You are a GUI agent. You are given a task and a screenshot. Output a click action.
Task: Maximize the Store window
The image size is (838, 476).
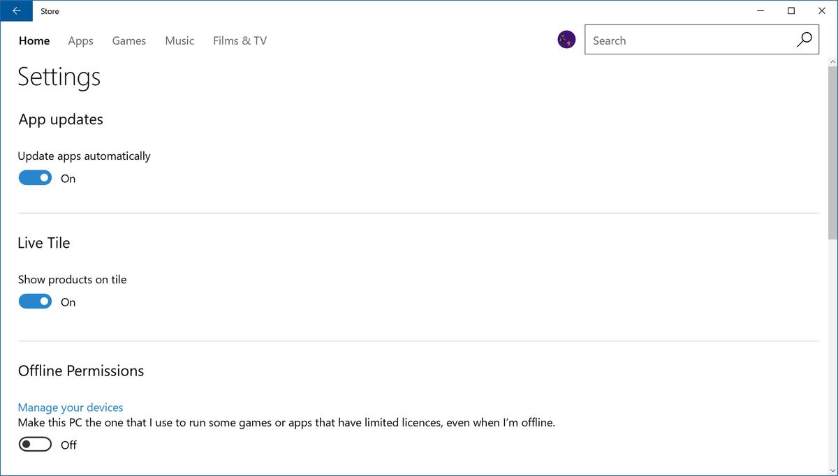(x=791, y=10)
